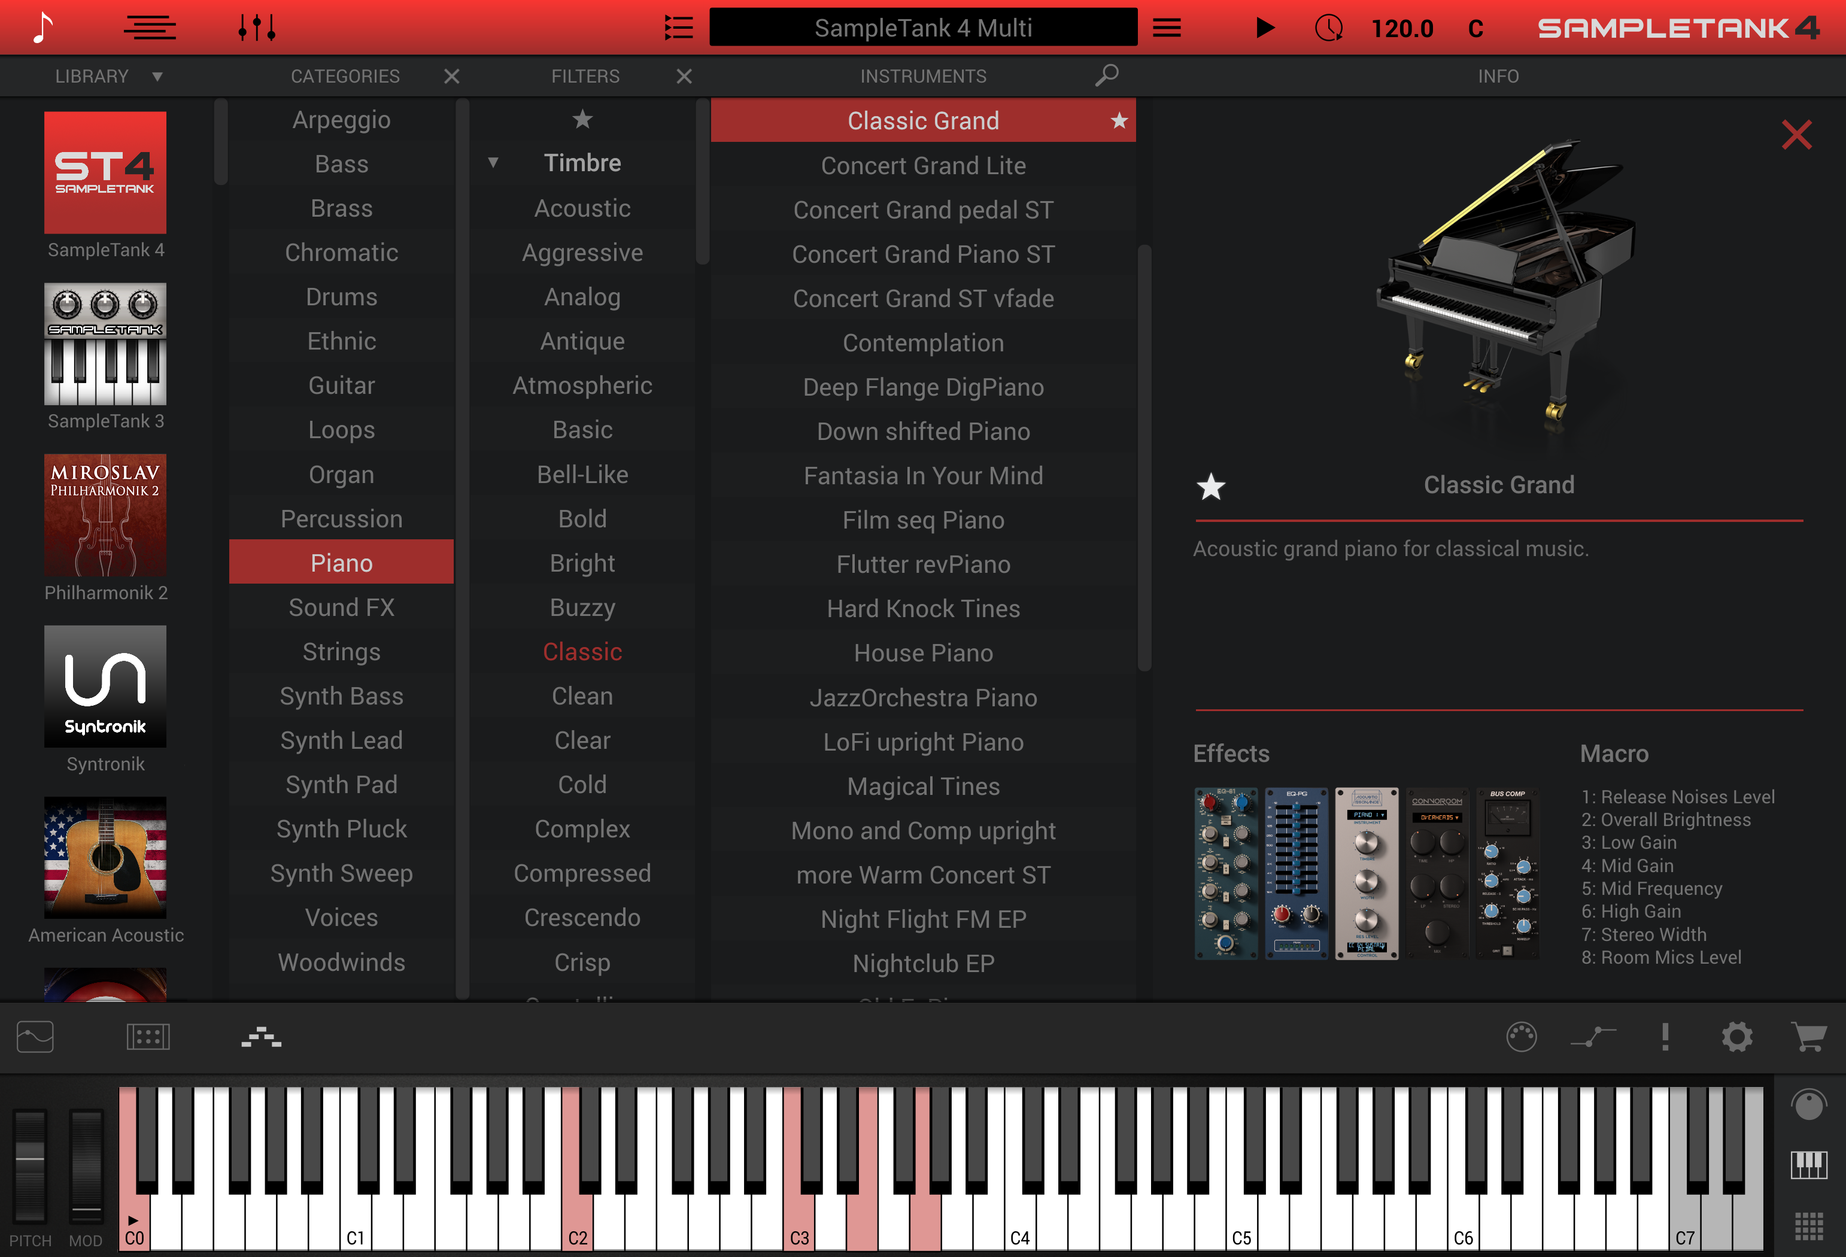Open the automation curve icon
Screen dimensions: 1846x1257
click(x=1593, y=1037)
